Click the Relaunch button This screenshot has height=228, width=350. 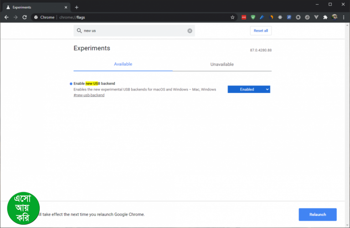[x=317, y=214]
